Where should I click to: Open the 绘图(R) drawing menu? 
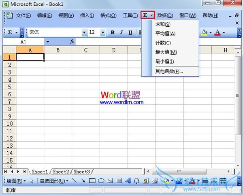tap(16, 181)
